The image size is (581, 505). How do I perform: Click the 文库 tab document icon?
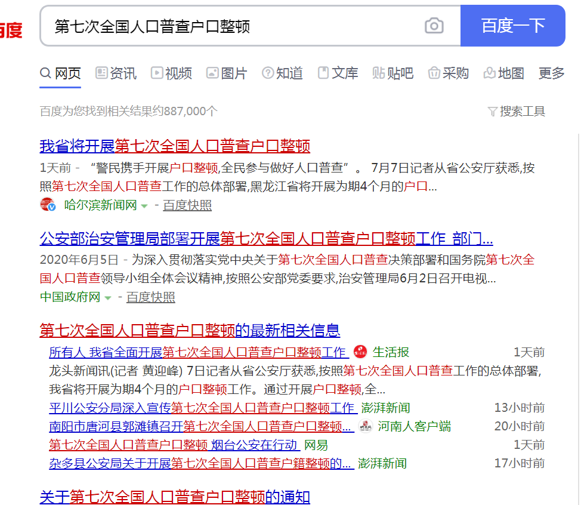323,72
